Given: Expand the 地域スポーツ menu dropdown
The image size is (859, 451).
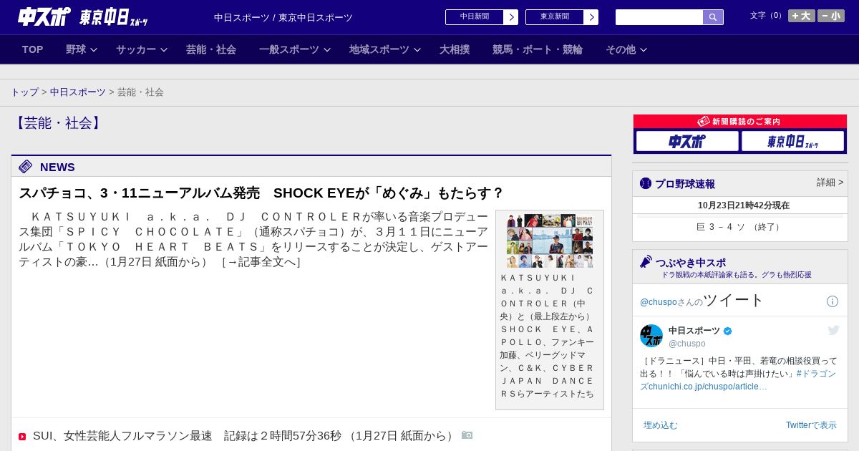Looking at the screenshot, I should 385,49.
